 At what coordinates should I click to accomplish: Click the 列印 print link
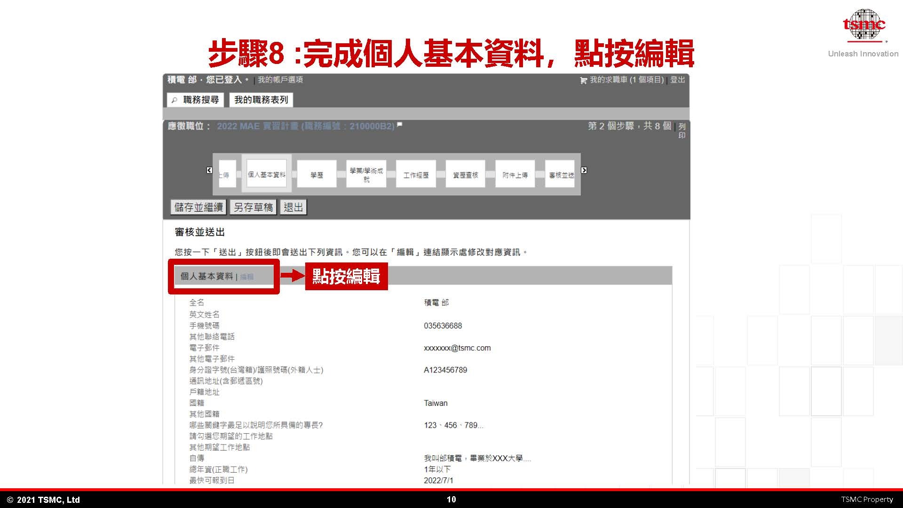[x=682, y=131]
